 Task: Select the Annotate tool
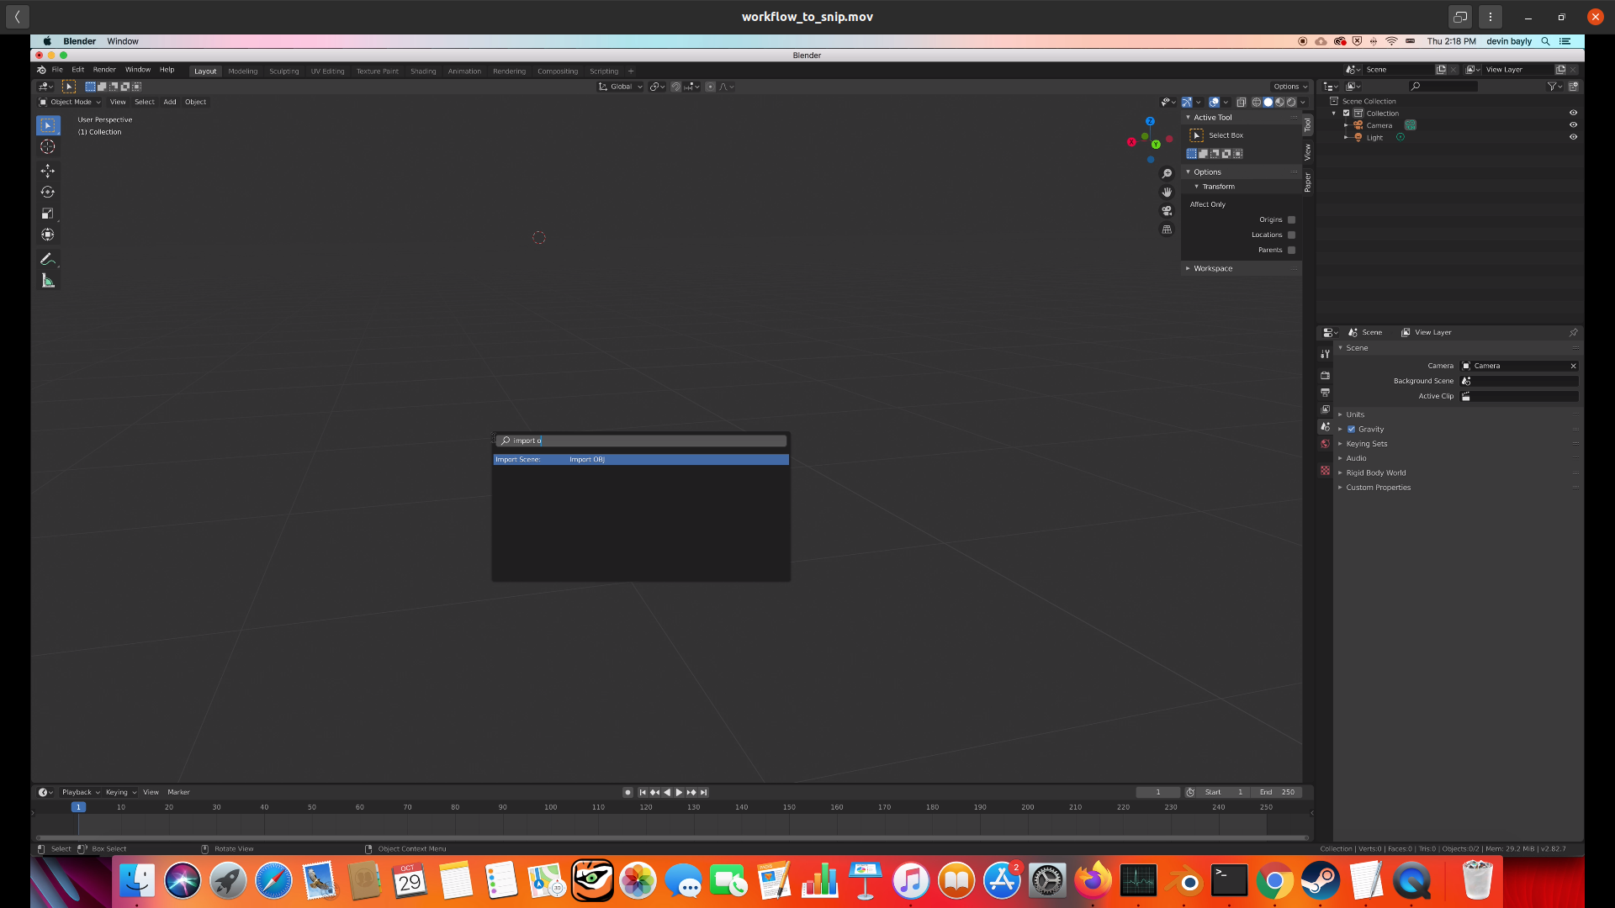tap(48, 259)
